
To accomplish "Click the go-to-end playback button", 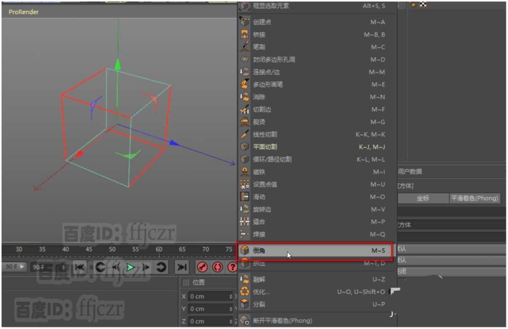I will pyautogui.click(x=182, y=268).
